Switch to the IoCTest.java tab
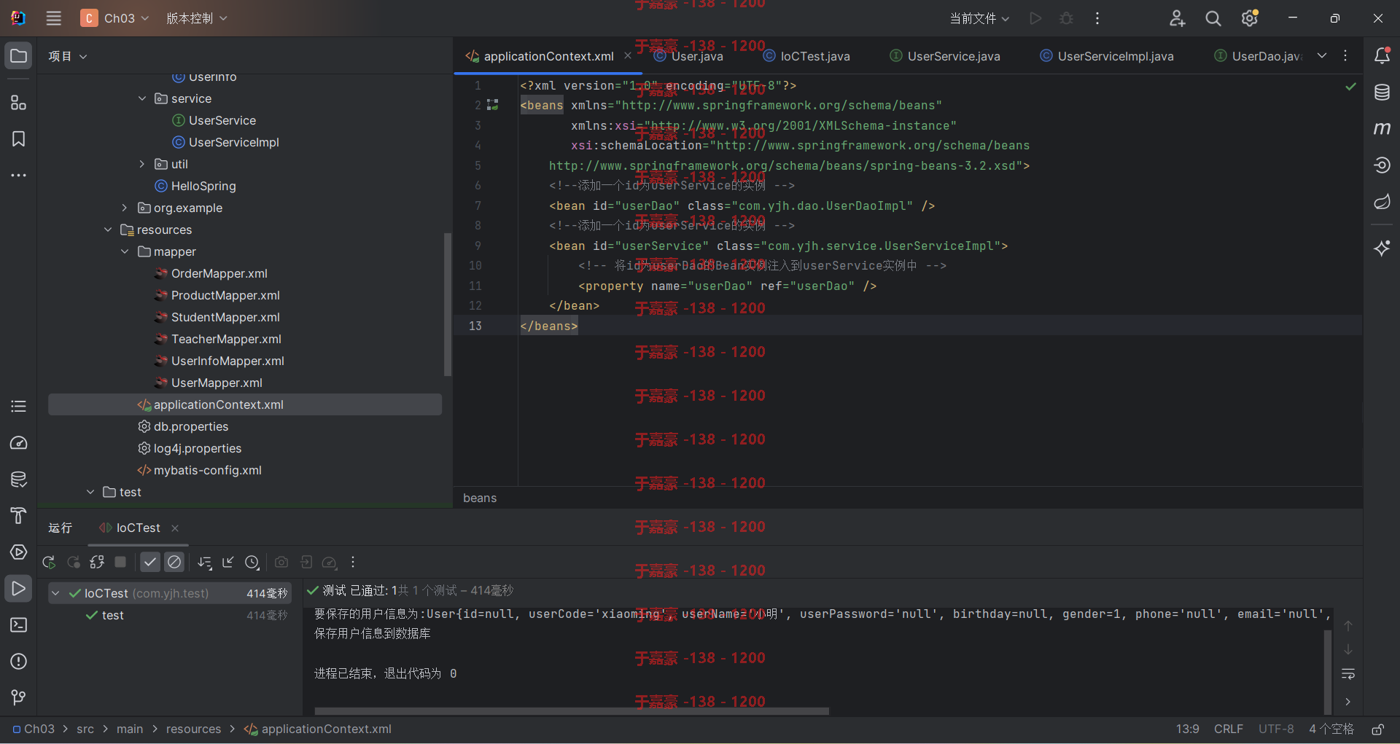Image resolution: width=1400 pixels, height=744 pixels. (806, 56)
